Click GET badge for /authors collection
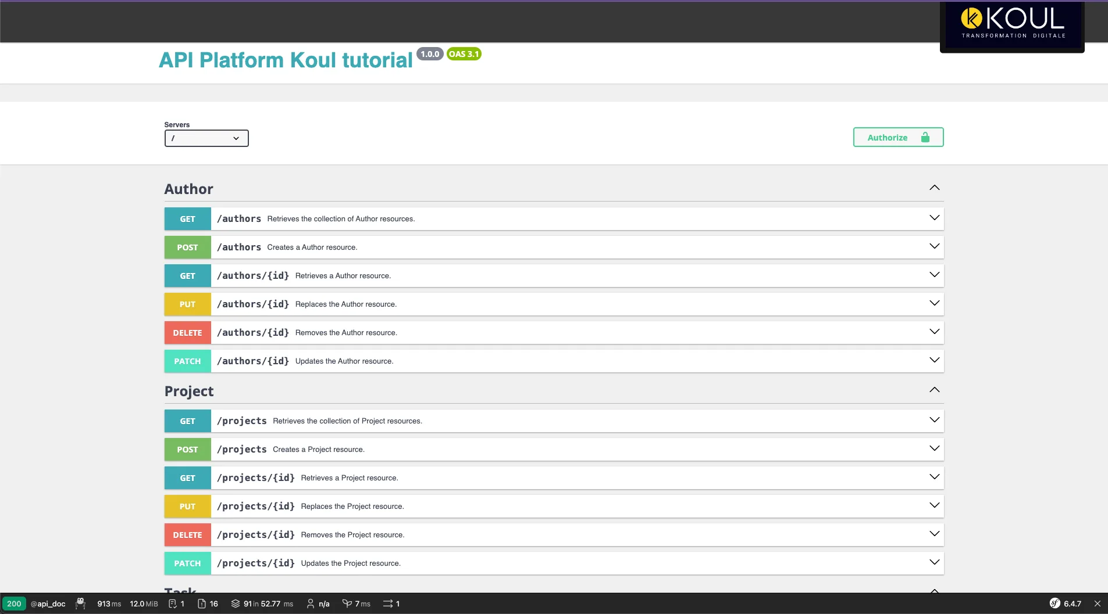Image resolution: width=1108 pixels, height=614 pixels. coord(187,219)
